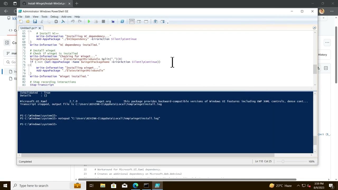Open File Explorer from the taskbar

tap(102, 186)
